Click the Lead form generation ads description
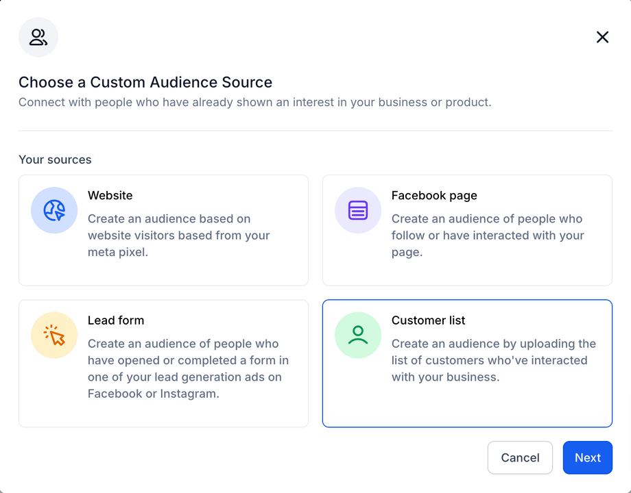 (189, 368)
